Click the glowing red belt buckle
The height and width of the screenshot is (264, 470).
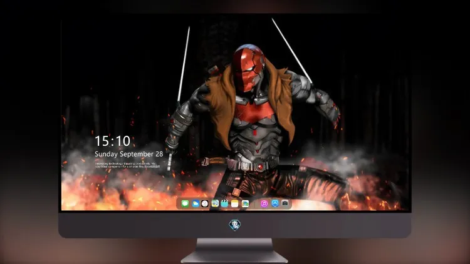[x=260, y=167]
